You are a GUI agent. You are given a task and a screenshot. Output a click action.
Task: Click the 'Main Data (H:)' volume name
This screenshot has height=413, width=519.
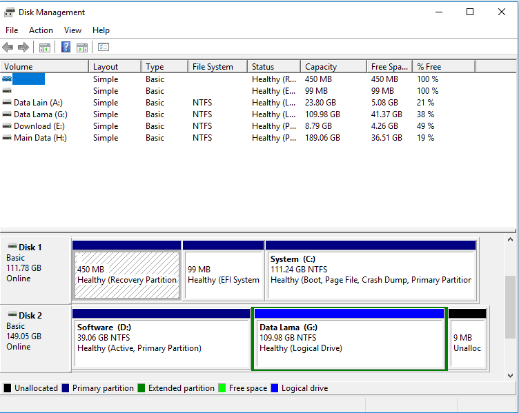[40, 138]
